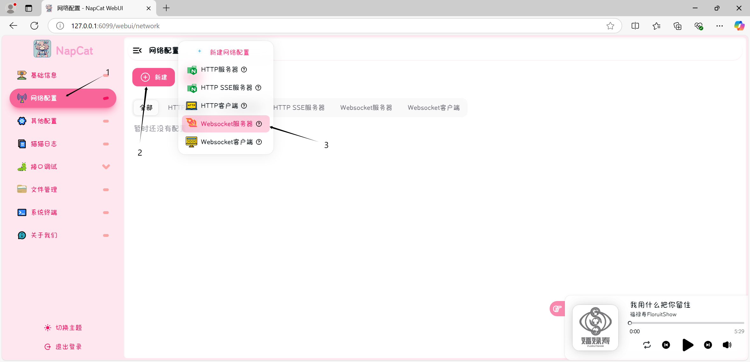Open the 猫猫日志 log page

pyautogui.click(x=63, y=144)
